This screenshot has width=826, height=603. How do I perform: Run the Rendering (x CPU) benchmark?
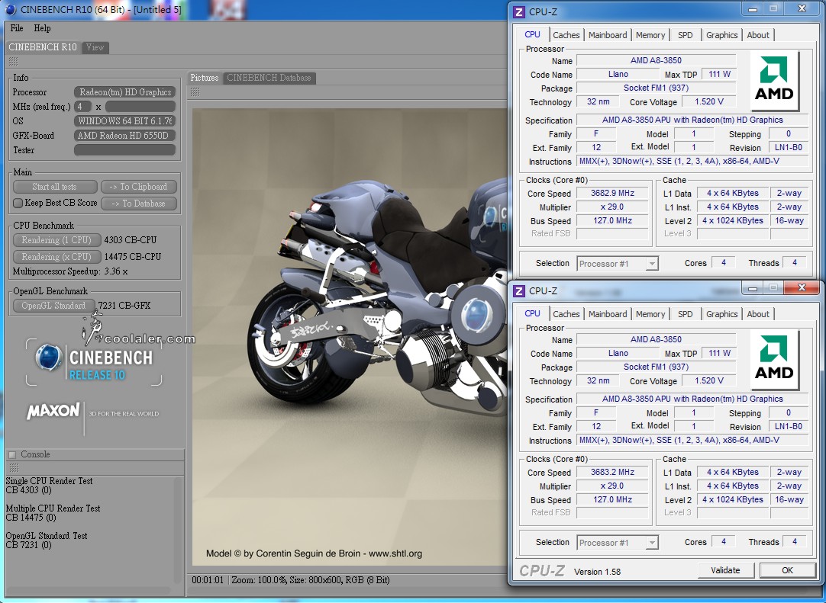(x=56, y=257)
